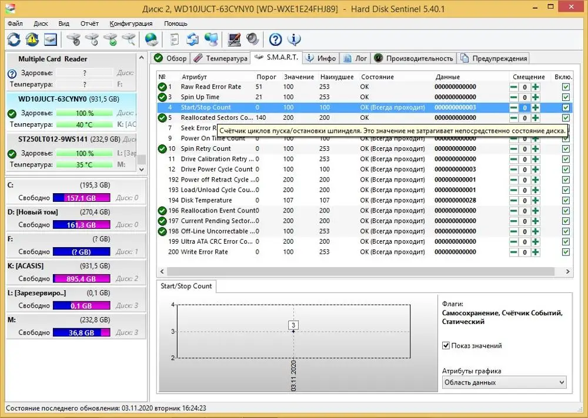Click the globe toolbar icon
The image size is (588, 418).
151,39
